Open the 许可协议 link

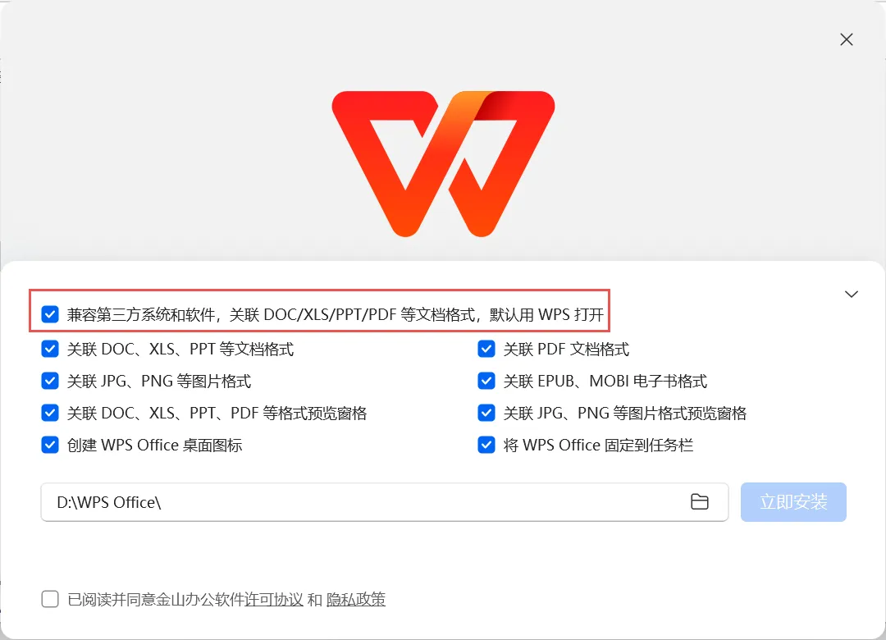coord(274,599)
